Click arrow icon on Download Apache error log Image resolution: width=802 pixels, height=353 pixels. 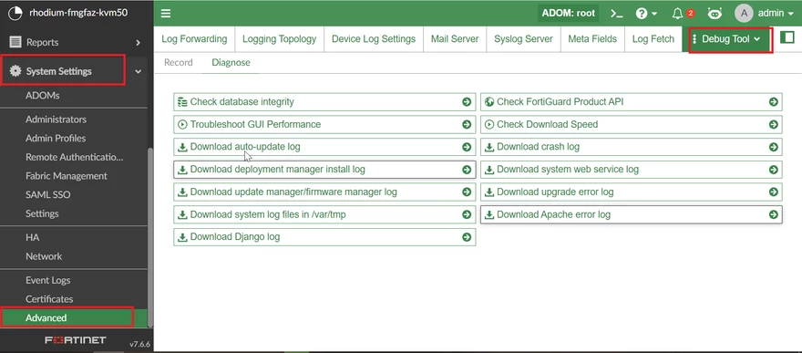[774, 214]
